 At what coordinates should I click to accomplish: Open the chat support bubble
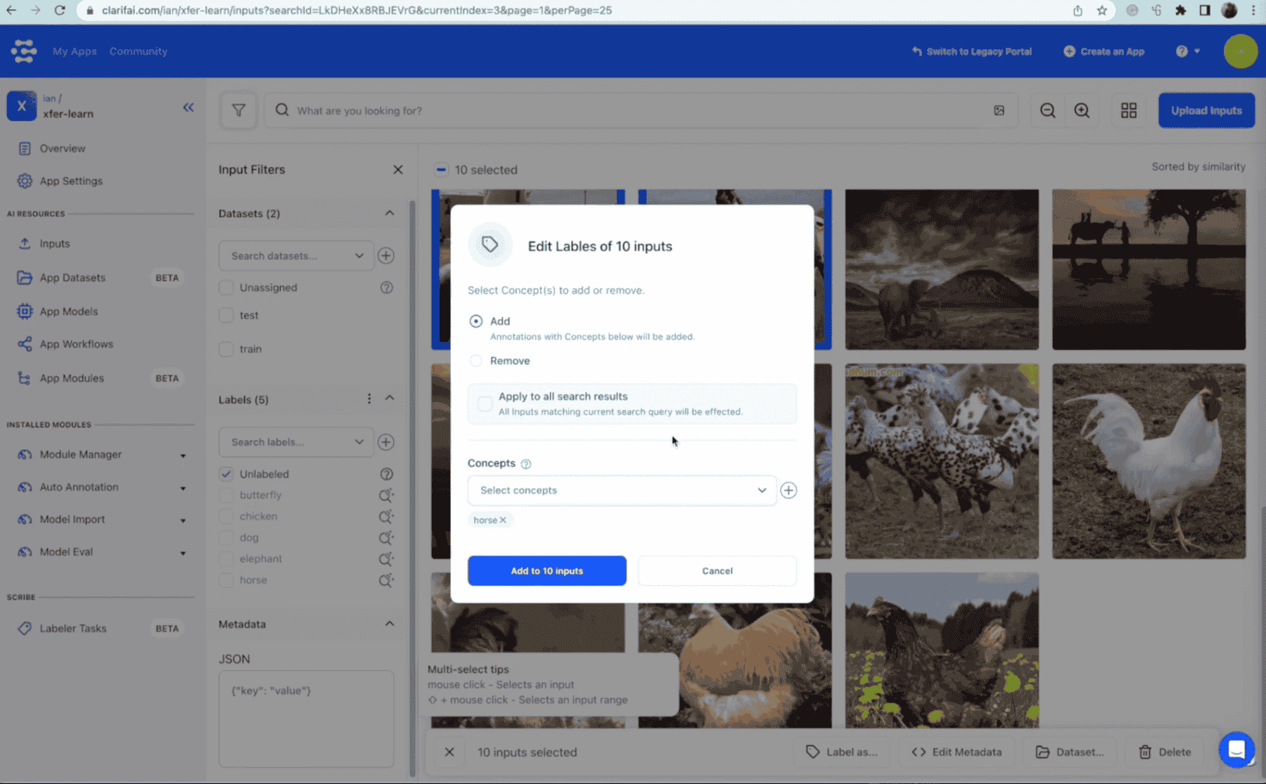pyautogui.click(x=1236, y=750)
